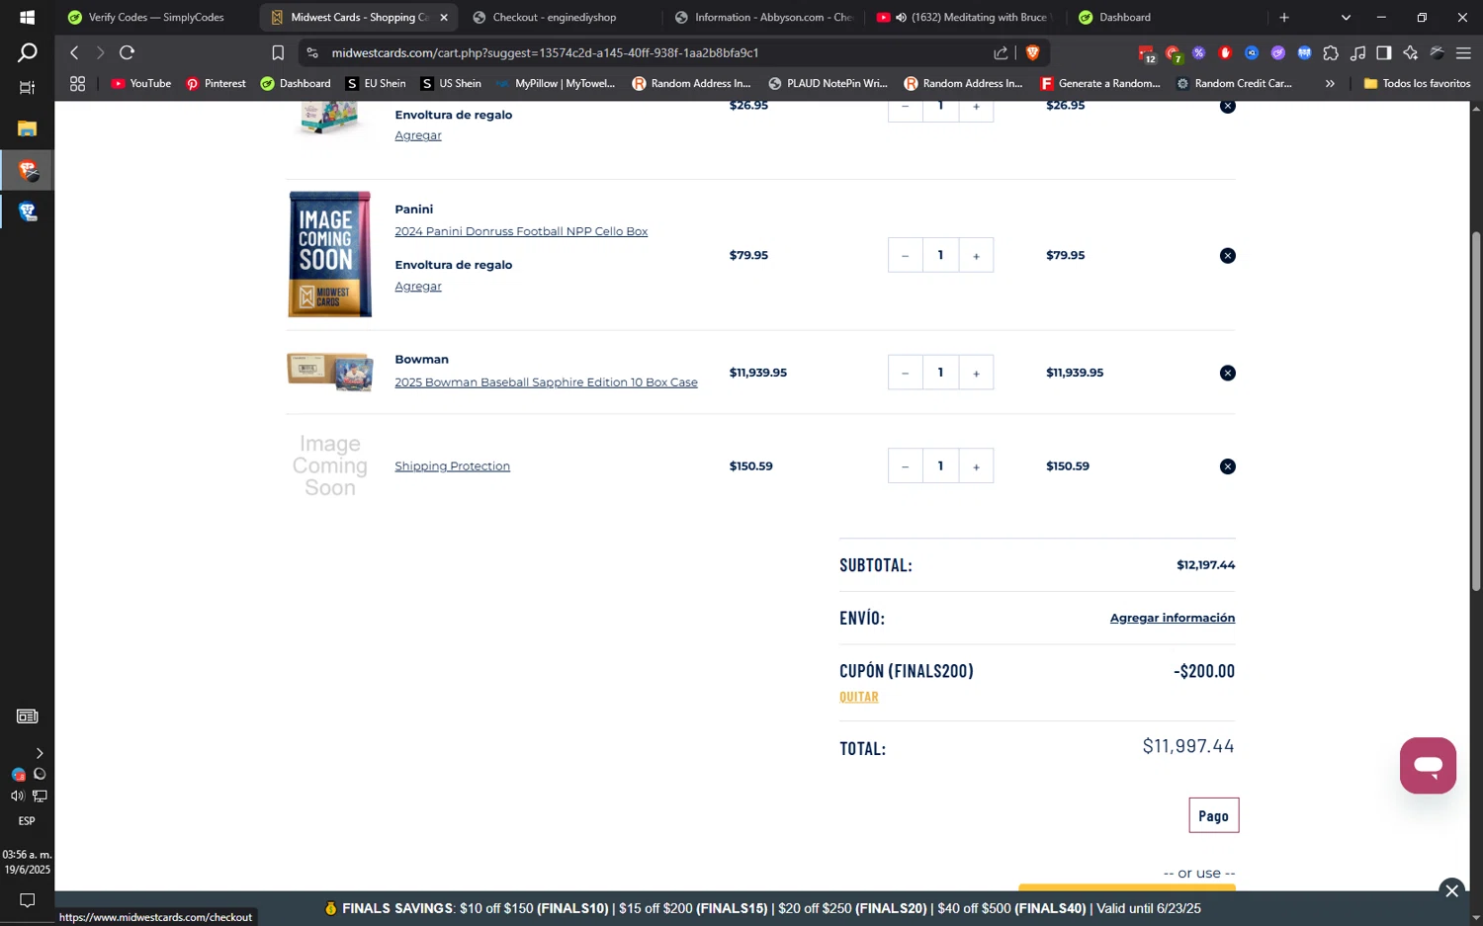Remove 2024 Panini Donruss Football from cart

[1227, 256]
